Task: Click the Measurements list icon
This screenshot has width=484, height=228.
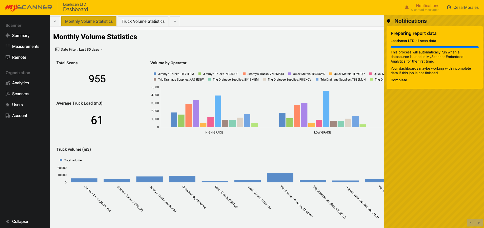Action: tap(8, 46)
